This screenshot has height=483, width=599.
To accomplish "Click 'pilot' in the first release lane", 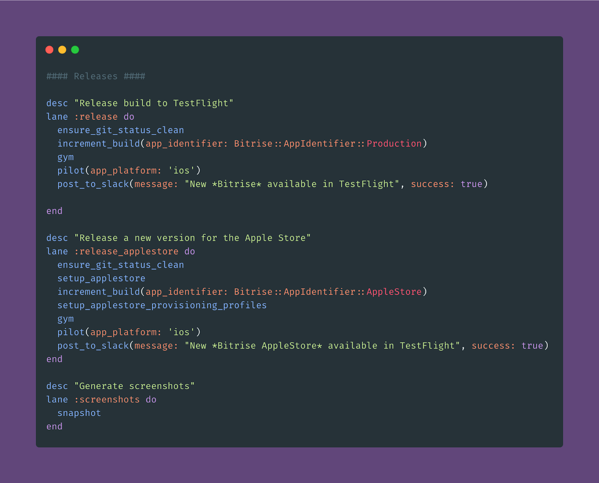I will click(71, 171).
